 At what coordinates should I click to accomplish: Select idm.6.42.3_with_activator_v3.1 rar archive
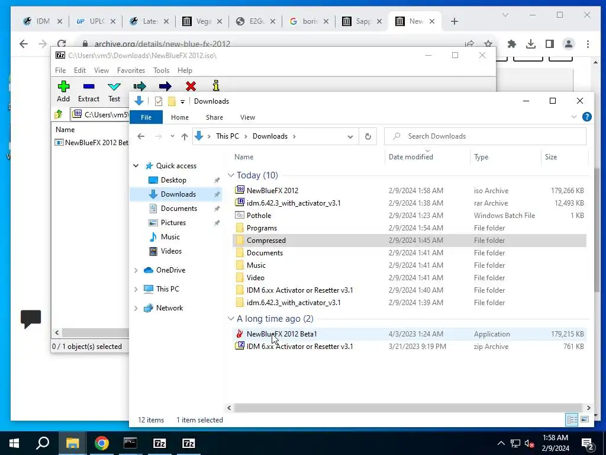[410, 203]
